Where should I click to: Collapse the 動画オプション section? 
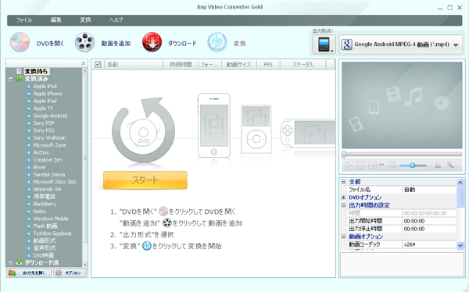click(x=343, y=237)
